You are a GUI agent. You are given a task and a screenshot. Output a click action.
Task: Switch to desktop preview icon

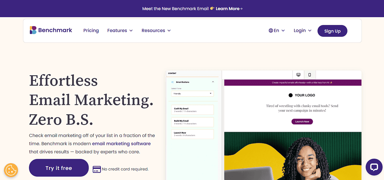point(298,74)
